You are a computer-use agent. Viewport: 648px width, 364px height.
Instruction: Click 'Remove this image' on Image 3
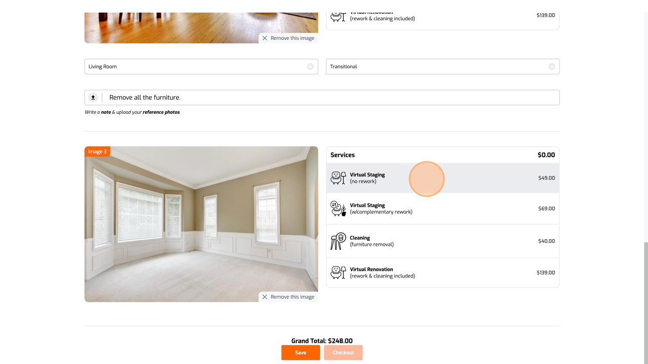(x=288, y=297)
